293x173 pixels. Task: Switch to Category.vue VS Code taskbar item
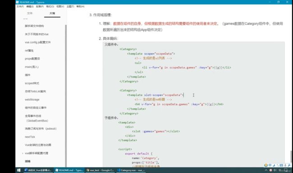(131, 170)
